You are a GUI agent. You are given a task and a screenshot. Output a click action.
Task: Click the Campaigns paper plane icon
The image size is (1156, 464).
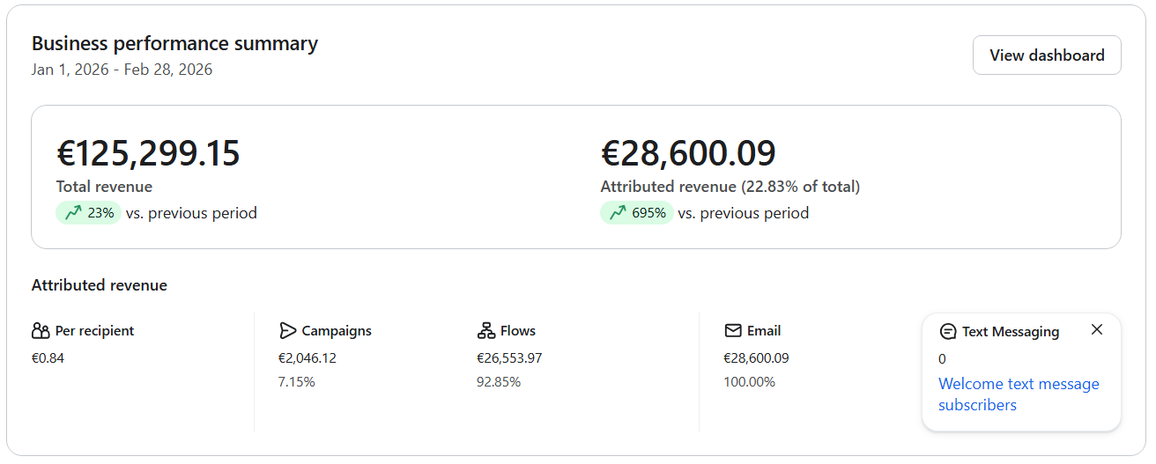287,331
